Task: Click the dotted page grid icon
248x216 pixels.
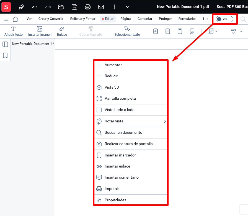Action: point(168,31)
